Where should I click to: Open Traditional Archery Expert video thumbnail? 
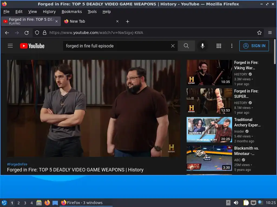coord(209,130)
